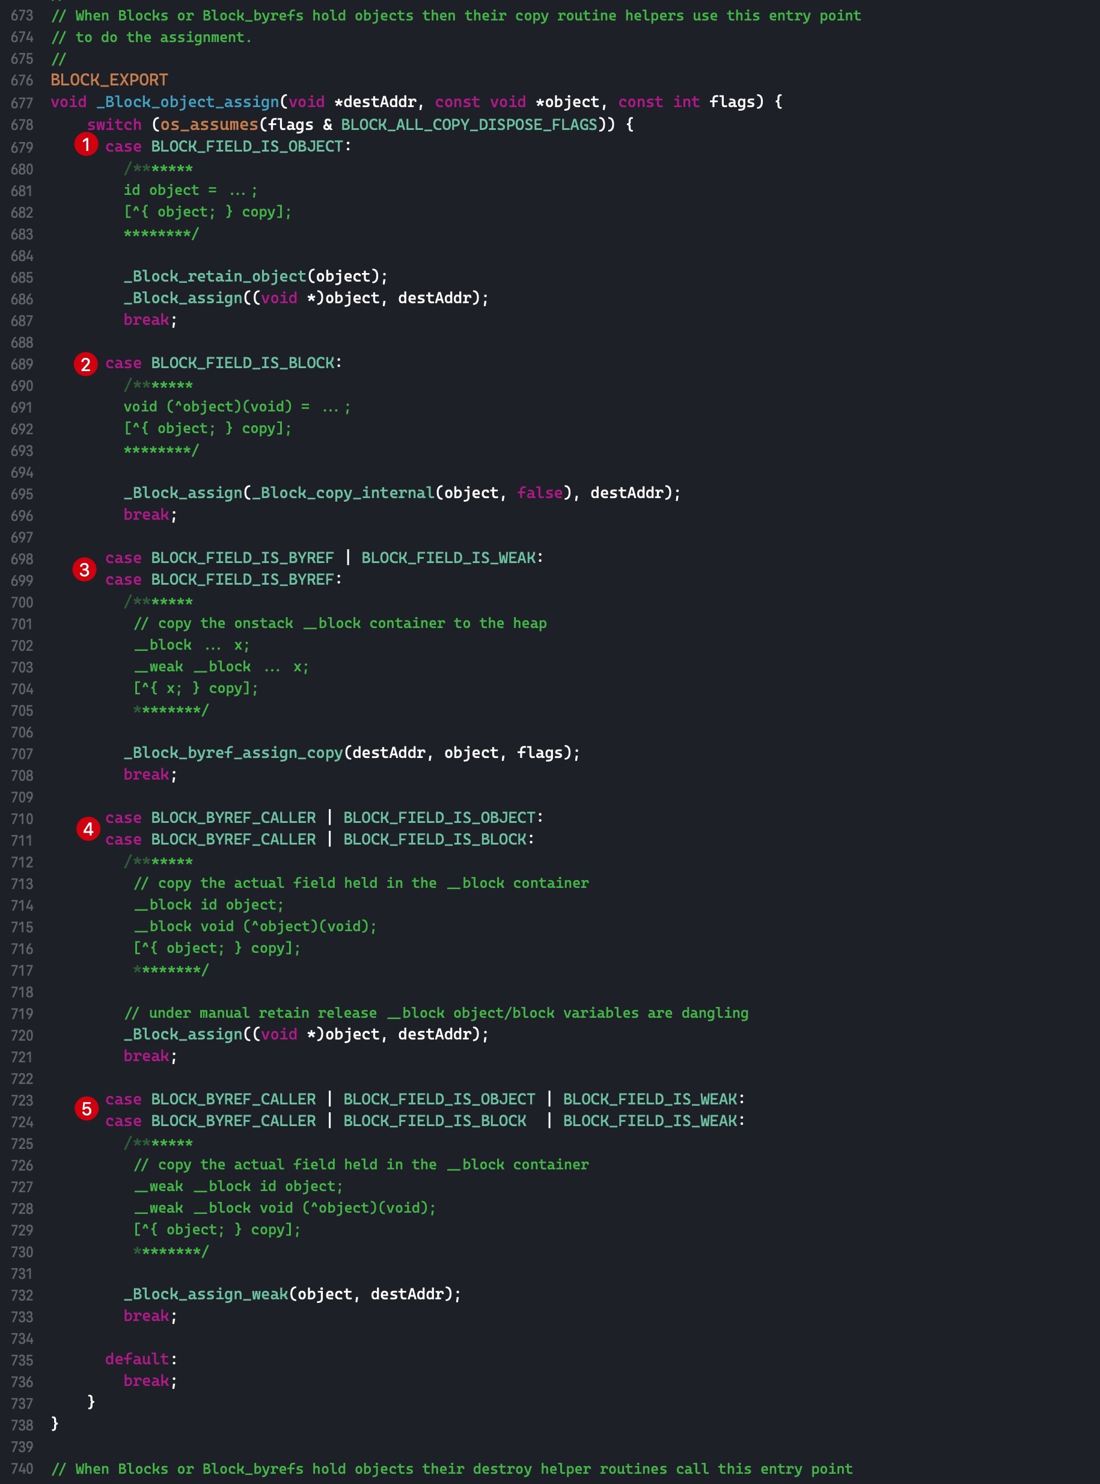
Task: Click the _Block_object_assign function name
Action: [x=188, y=102]
